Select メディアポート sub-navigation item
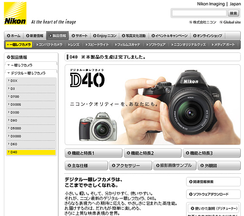Viewport: 244px width, 216px height. [x=223, y=45]
